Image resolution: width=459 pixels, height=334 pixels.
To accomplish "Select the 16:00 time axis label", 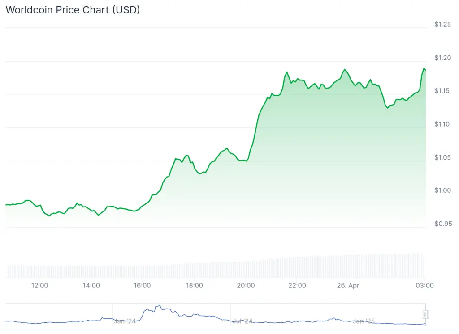I will (x=143, y=285).
